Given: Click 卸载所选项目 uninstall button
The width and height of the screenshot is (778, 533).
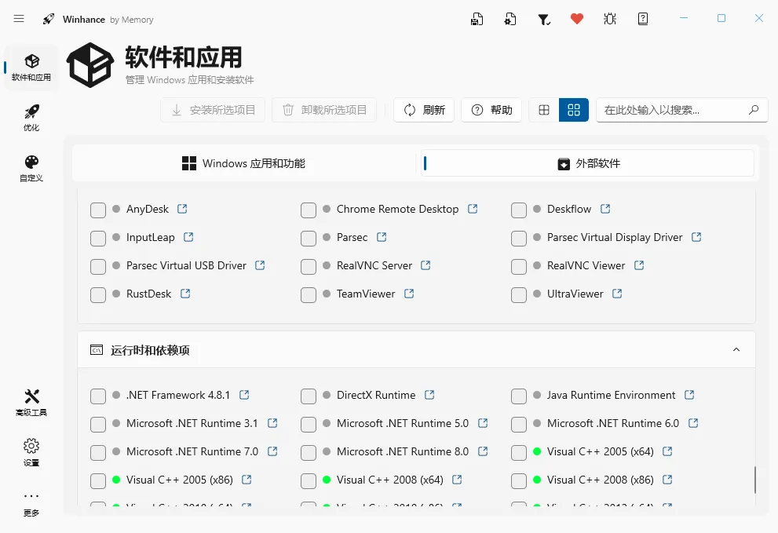Looking at the screenshot, I should (324, 110).
